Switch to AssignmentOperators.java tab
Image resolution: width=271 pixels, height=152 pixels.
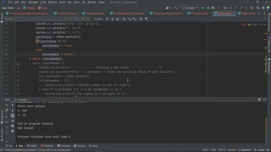[167, 14]
